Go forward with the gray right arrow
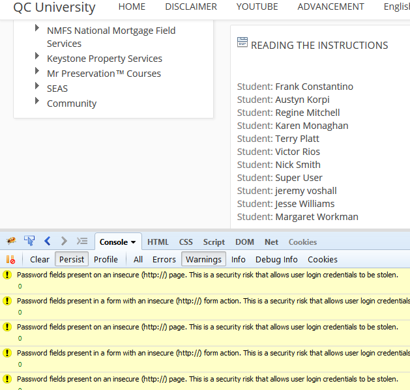Viewport: 410px width, 390px height. click(x=64, y=241)
